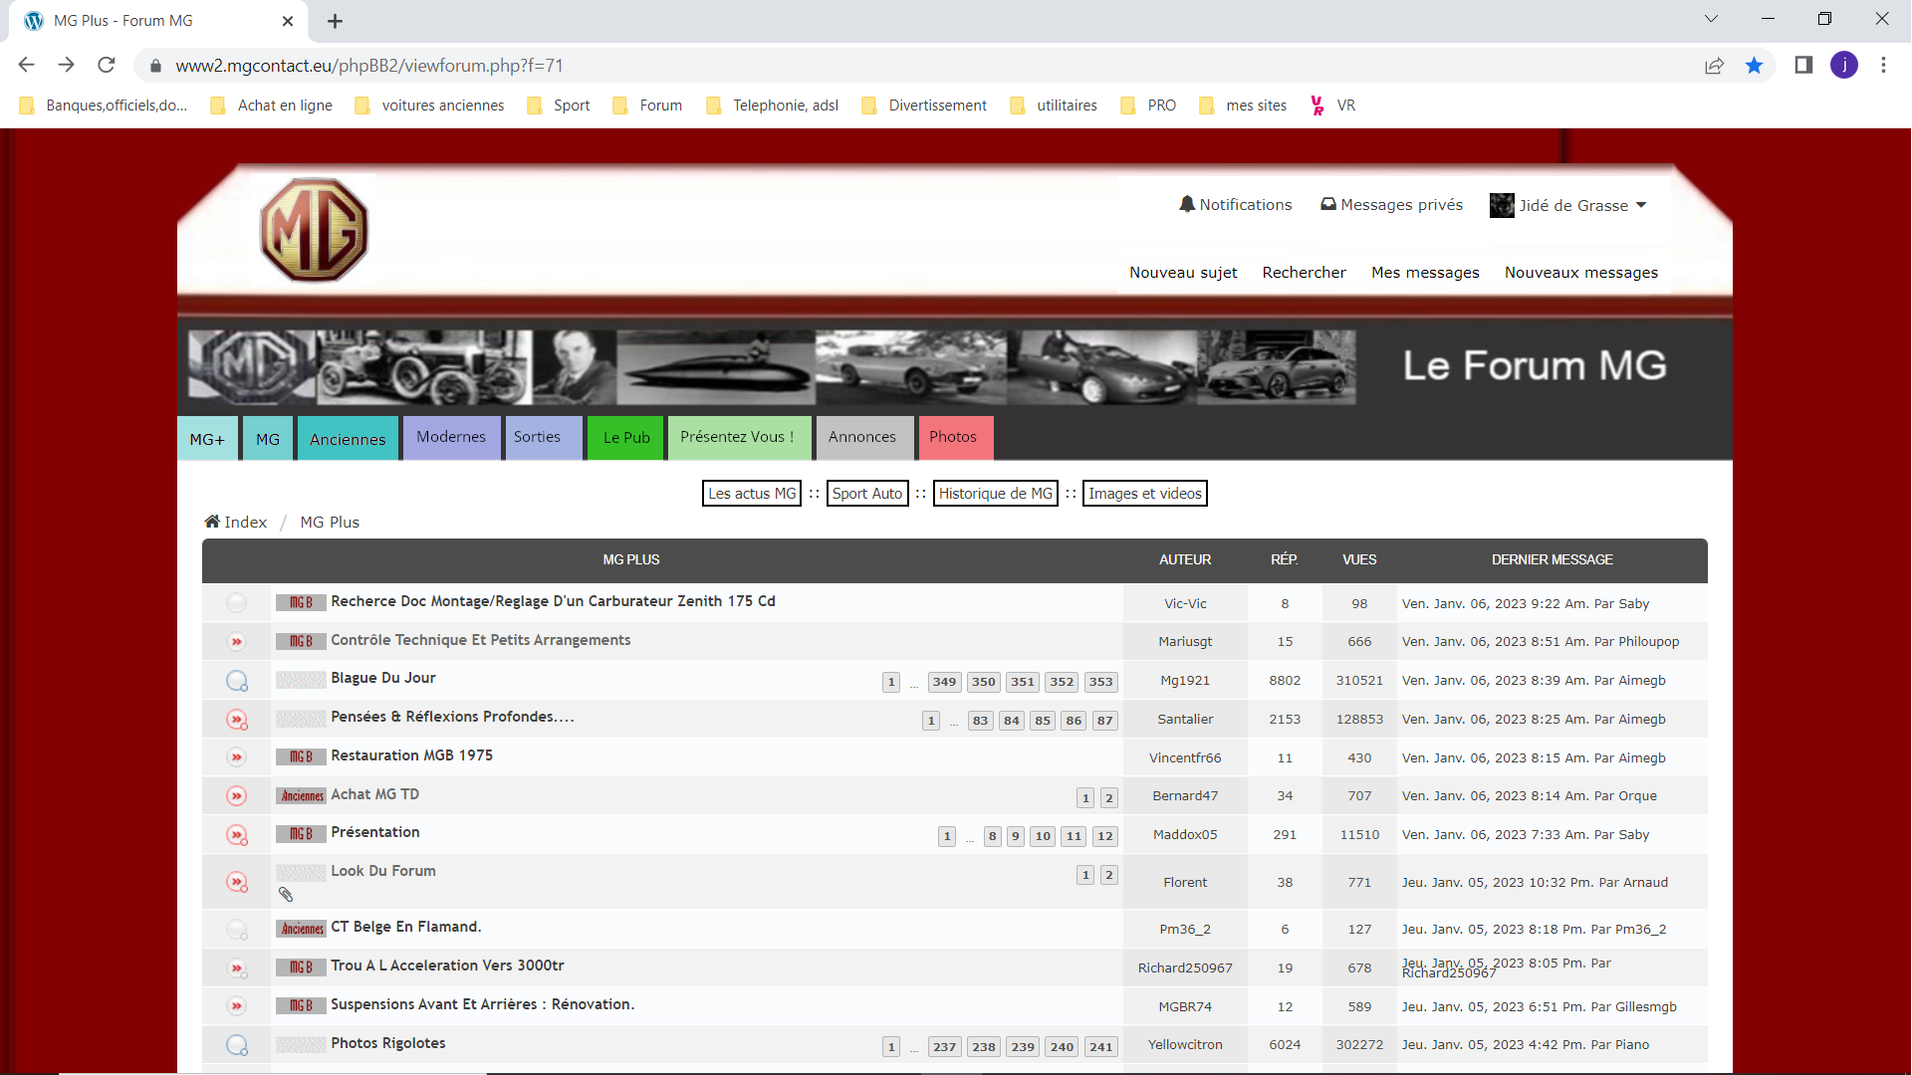
Task: Open the Historique de MG button
Action: (995, 494)
